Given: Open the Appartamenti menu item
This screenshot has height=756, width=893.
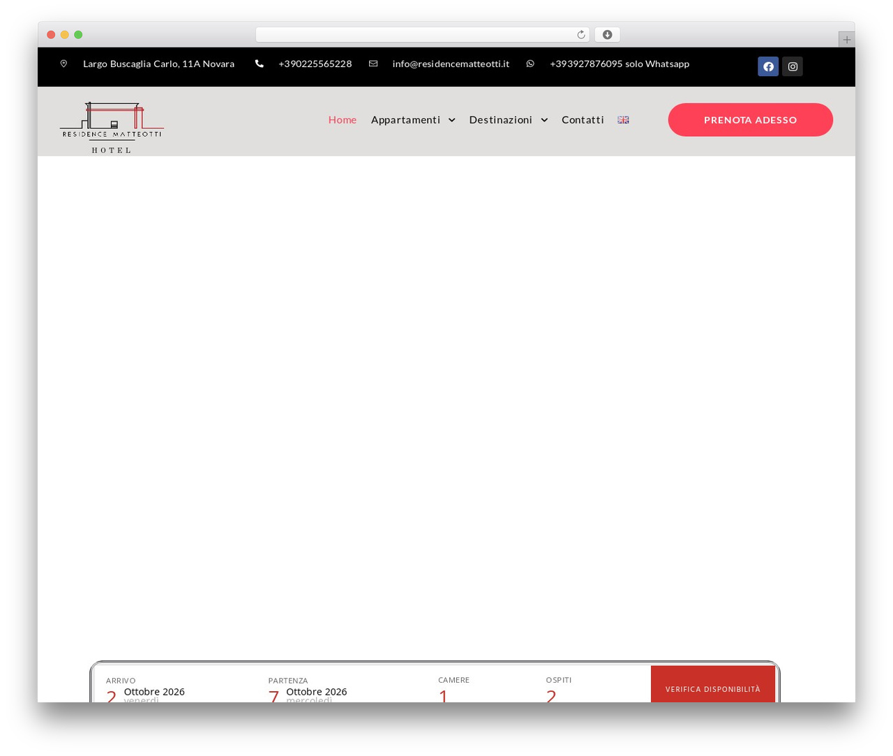Looking at the screenshot, I should point(405,120).
